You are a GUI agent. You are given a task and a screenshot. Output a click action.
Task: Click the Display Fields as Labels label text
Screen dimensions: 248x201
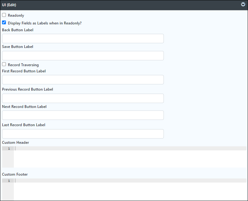[45, 23]
